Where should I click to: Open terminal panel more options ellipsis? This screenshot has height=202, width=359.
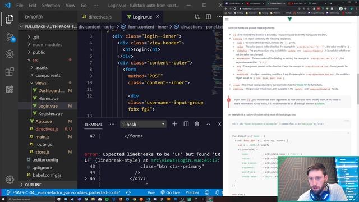112,124
